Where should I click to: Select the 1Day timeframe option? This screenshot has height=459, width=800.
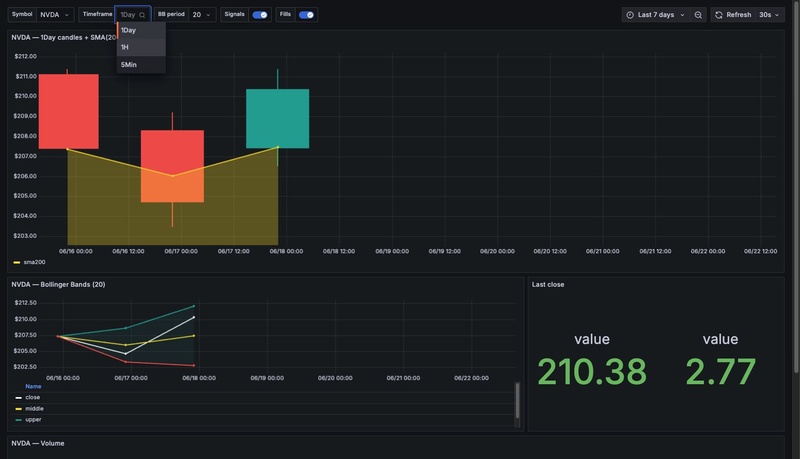click(141, 30)
